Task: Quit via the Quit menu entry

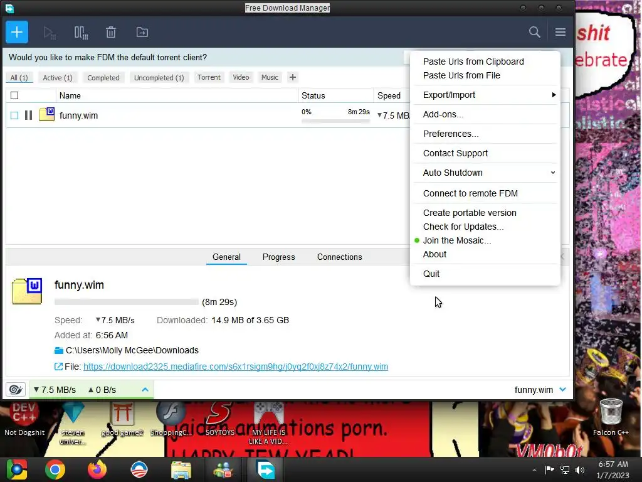Action: point(431,274)
